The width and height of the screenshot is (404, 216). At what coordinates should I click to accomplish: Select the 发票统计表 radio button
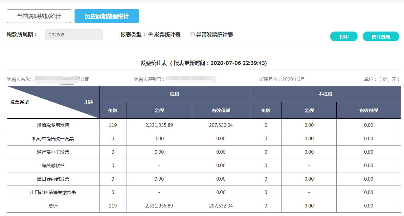tap(151, 34)
